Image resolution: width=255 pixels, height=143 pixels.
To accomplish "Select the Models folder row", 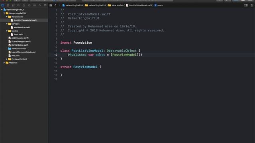I will (x=24, y=31).
